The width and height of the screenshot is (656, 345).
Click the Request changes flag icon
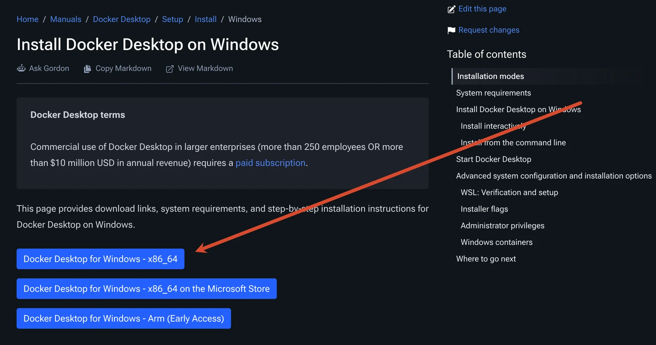451,30
